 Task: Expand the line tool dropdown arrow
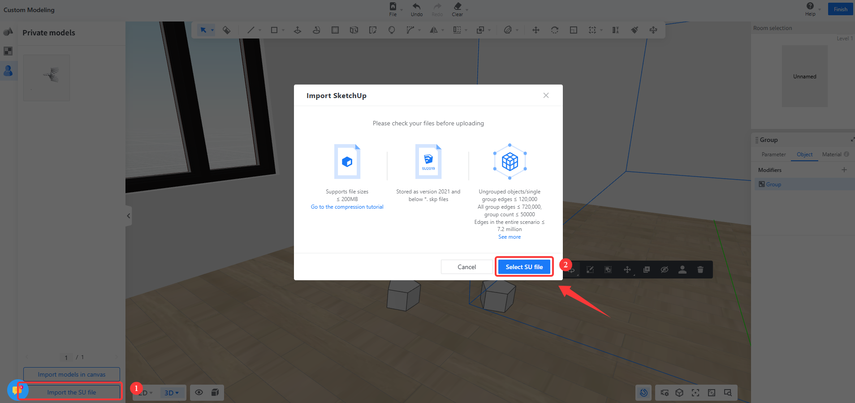[260, 30]
